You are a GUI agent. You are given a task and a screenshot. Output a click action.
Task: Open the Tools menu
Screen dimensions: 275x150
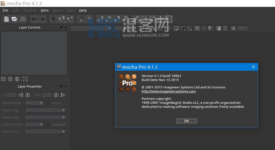[71, 10]
